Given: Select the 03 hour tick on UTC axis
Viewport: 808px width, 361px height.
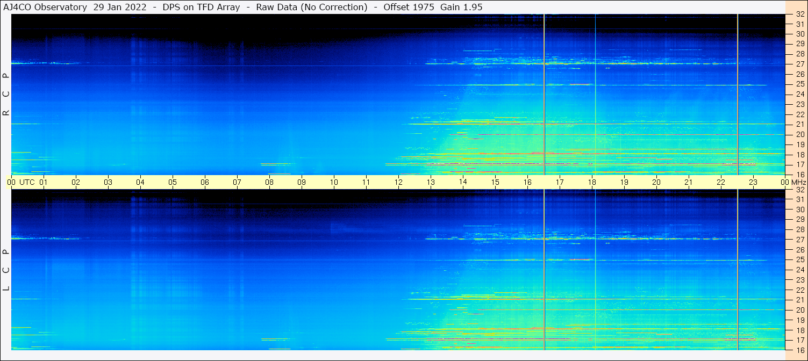Looking at the screenshot, I should [x=108, y=182].
